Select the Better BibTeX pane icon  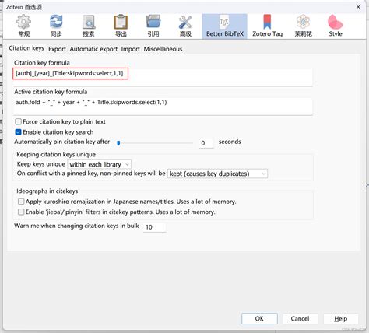[225, 26]
